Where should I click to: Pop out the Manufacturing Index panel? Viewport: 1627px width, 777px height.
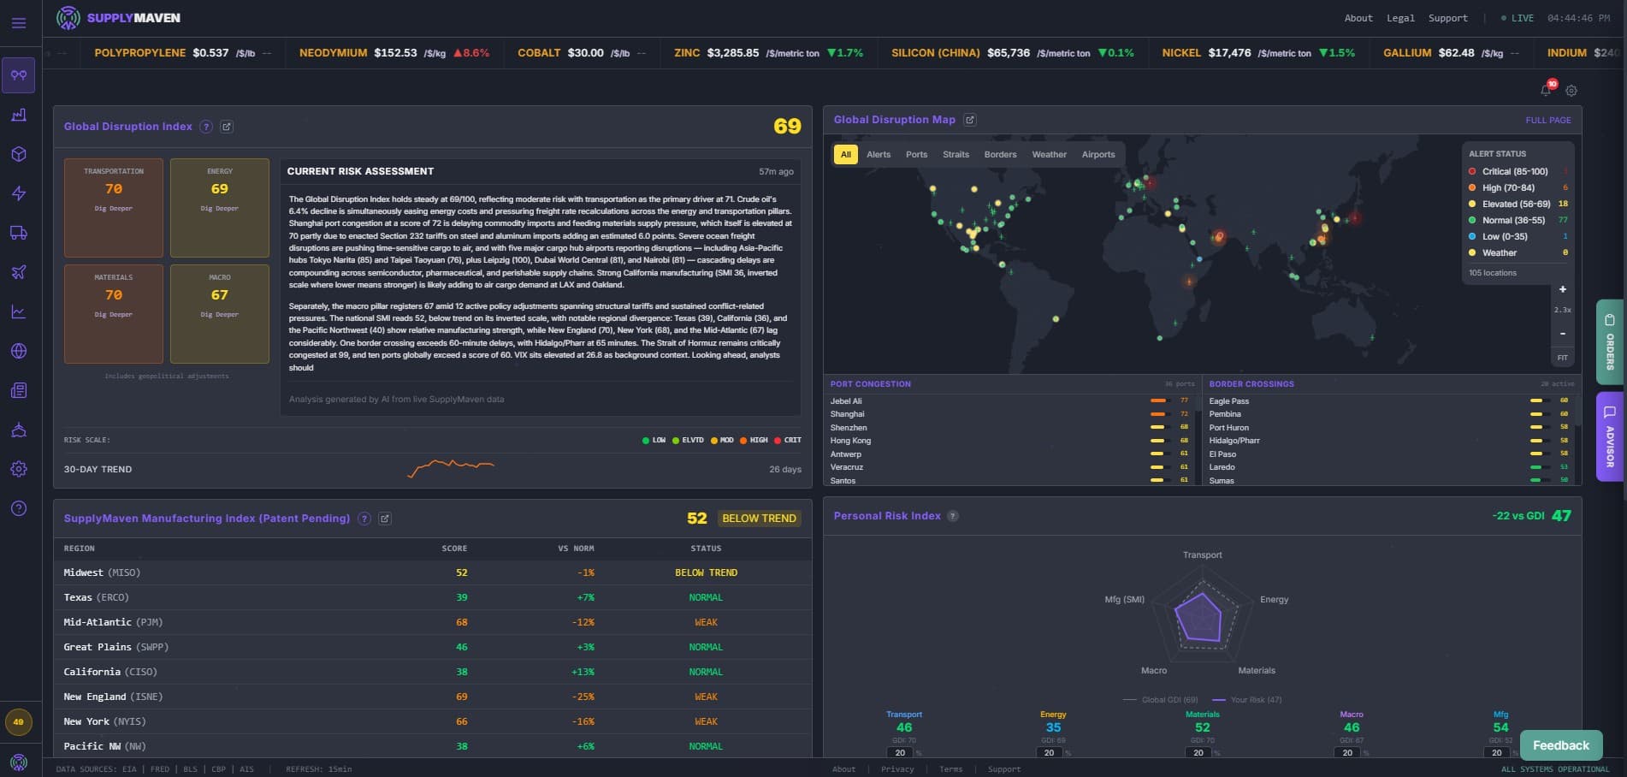click(385, 519)
